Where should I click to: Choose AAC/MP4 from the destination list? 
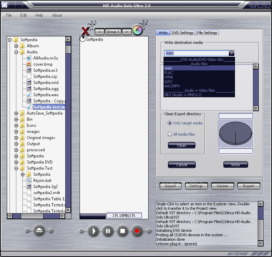tap(199, 86)
